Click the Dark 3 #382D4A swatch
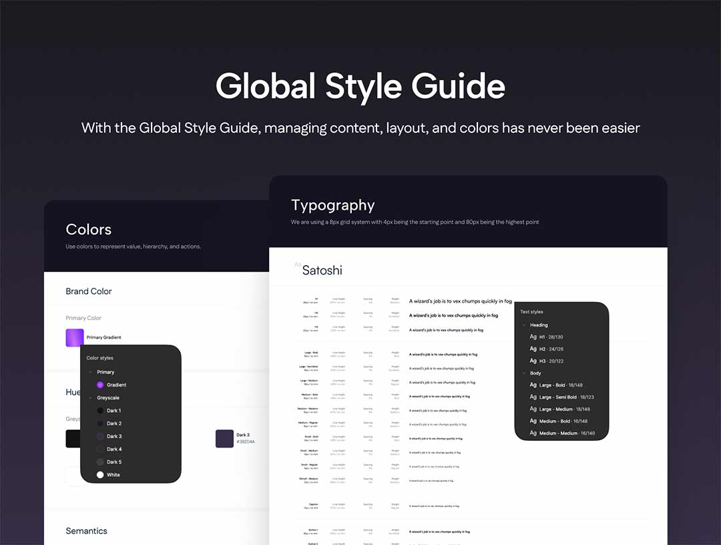The height and width of the screenshot is (545, 721). click(x=224, y=439)
